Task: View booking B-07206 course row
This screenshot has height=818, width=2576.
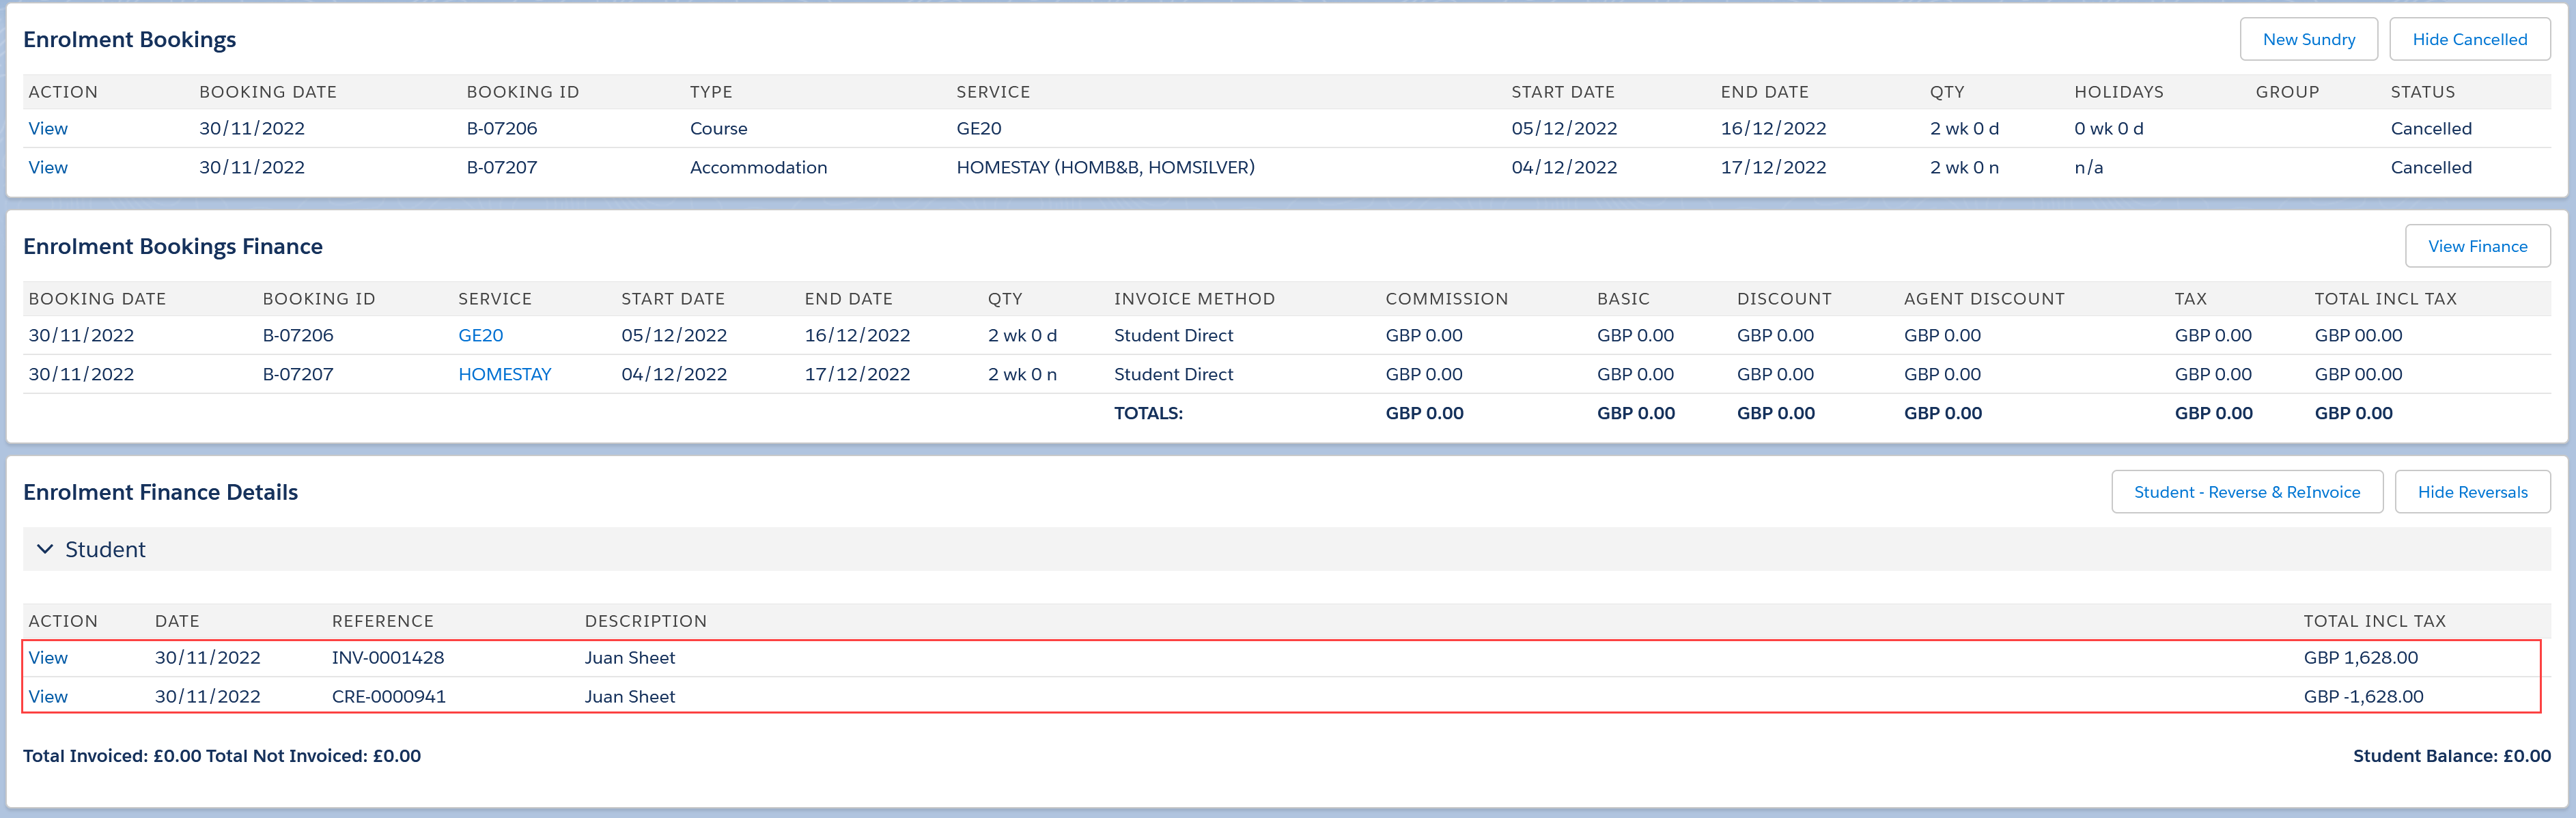Action: pyautogui.click(x=48, y=128)
